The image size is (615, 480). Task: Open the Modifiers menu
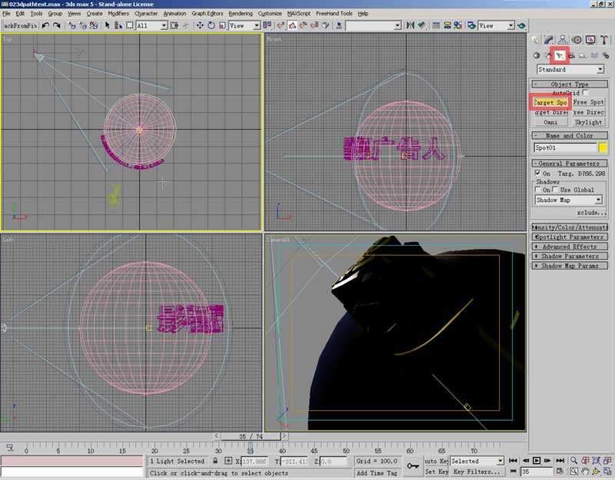[118, 13]
